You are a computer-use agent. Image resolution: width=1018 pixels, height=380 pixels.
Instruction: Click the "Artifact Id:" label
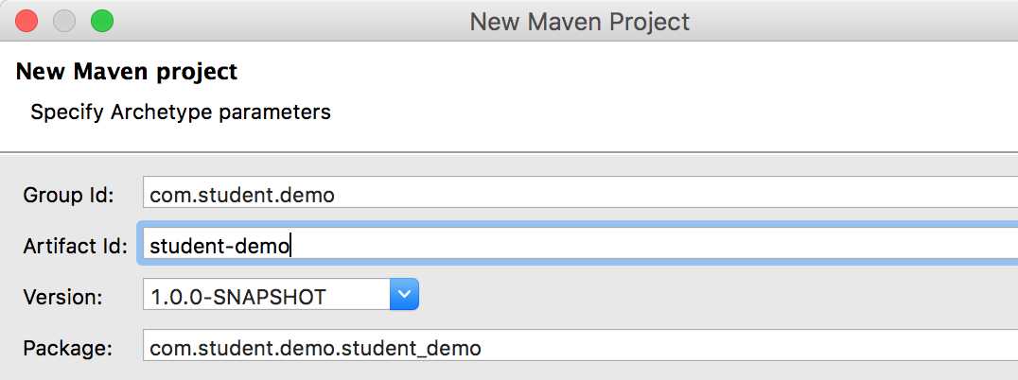75,247
